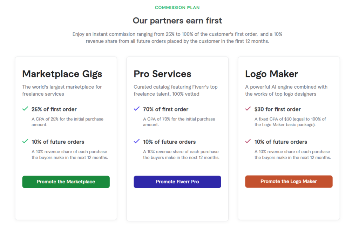Select the Logo Maker heading

272,74
